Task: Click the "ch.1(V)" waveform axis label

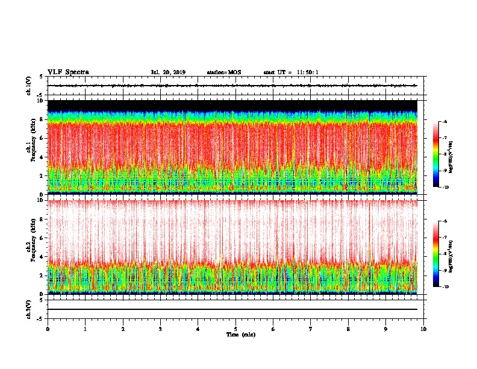Action: [x=28, y=86]
